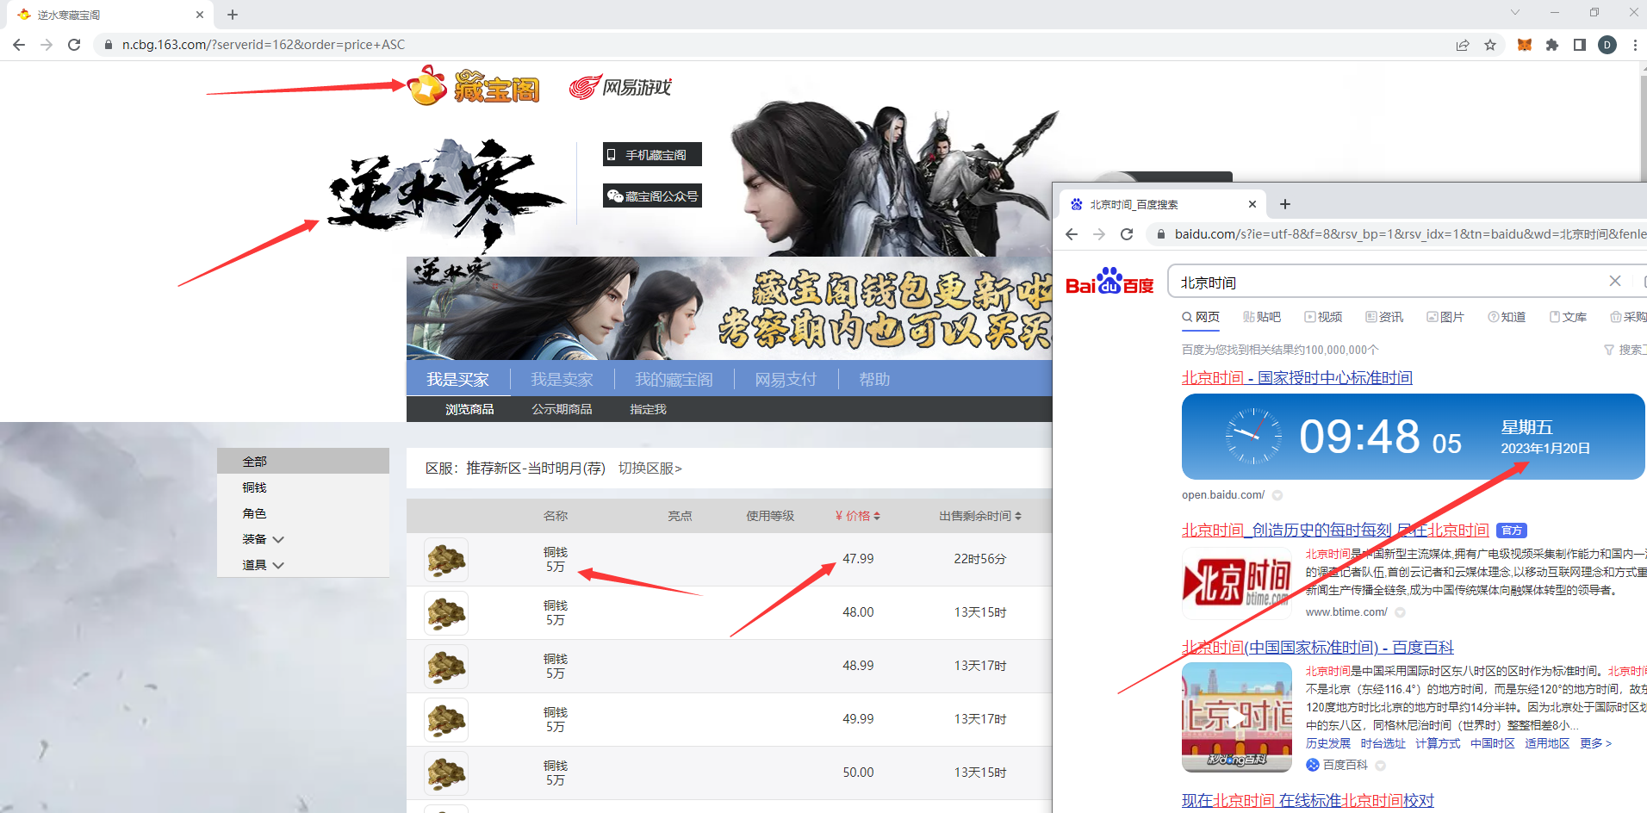The image size is (1647, 813).
Task: Sort by 出售剩余时间 column
Action: click(x=980, y=516)
